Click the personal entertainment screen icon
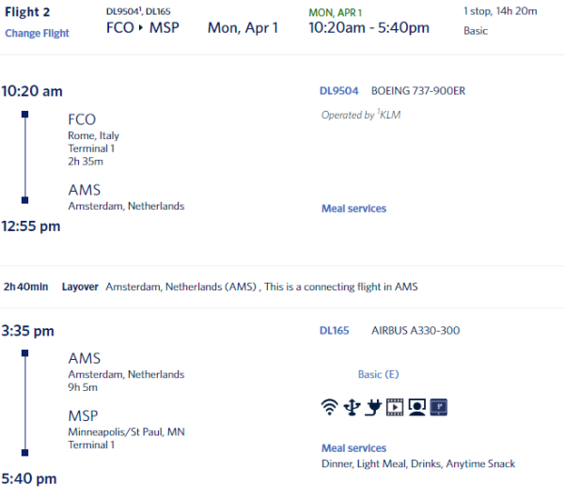The width and height of the screenshot is (564, 500). [x=416, y=407]
